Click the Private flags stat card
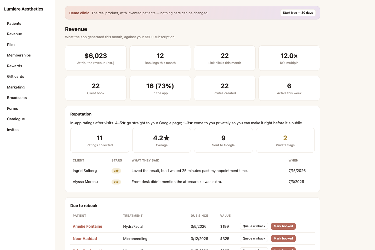The height and width of the screenshot is (250, 375). pyautogui.click(x=285, y=140)
